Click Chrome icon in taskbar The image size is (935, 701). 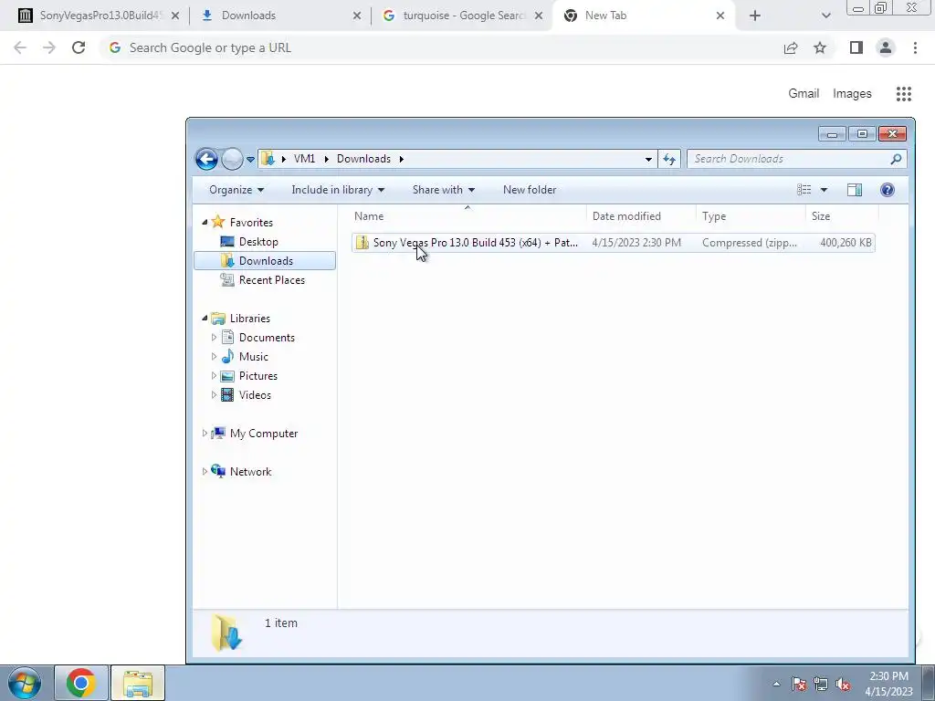click(x=81, y=683)
